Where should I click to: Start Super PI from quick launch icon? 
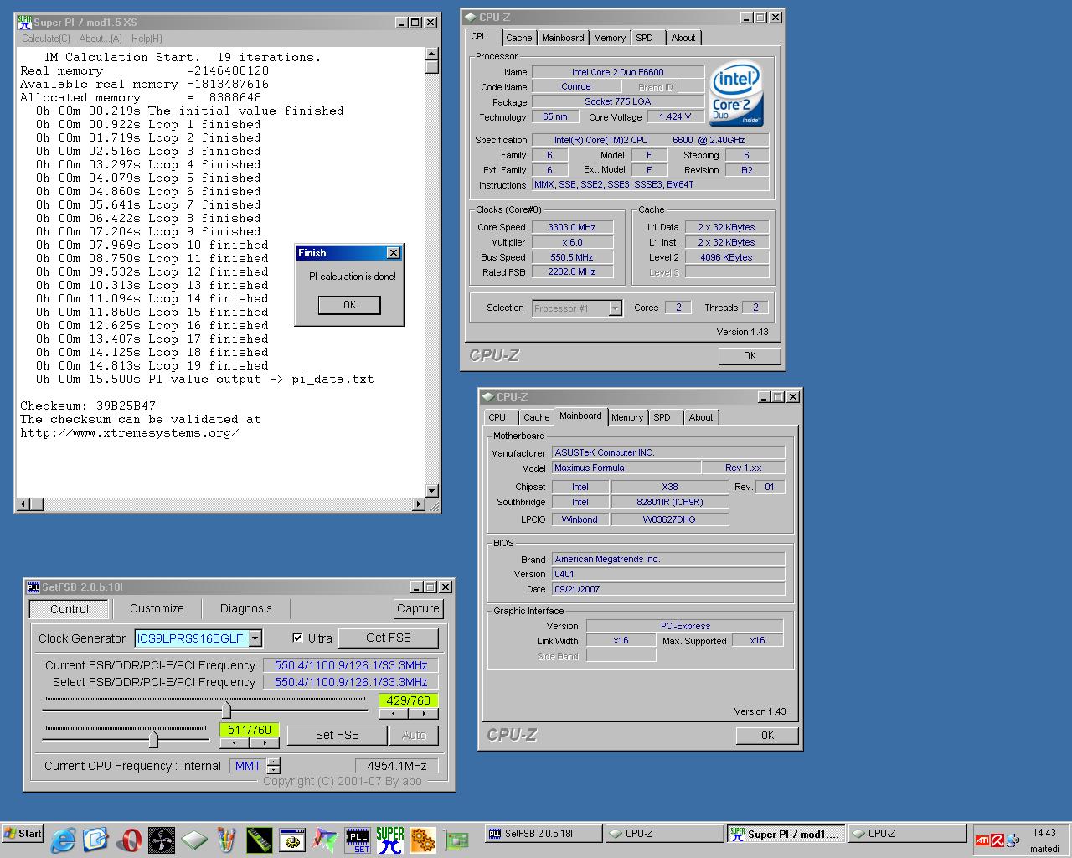click(x=390, y=840)
